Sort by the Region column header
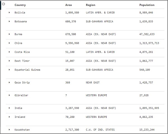Viewport: 168px width, 134px height. tap(90, 5)
